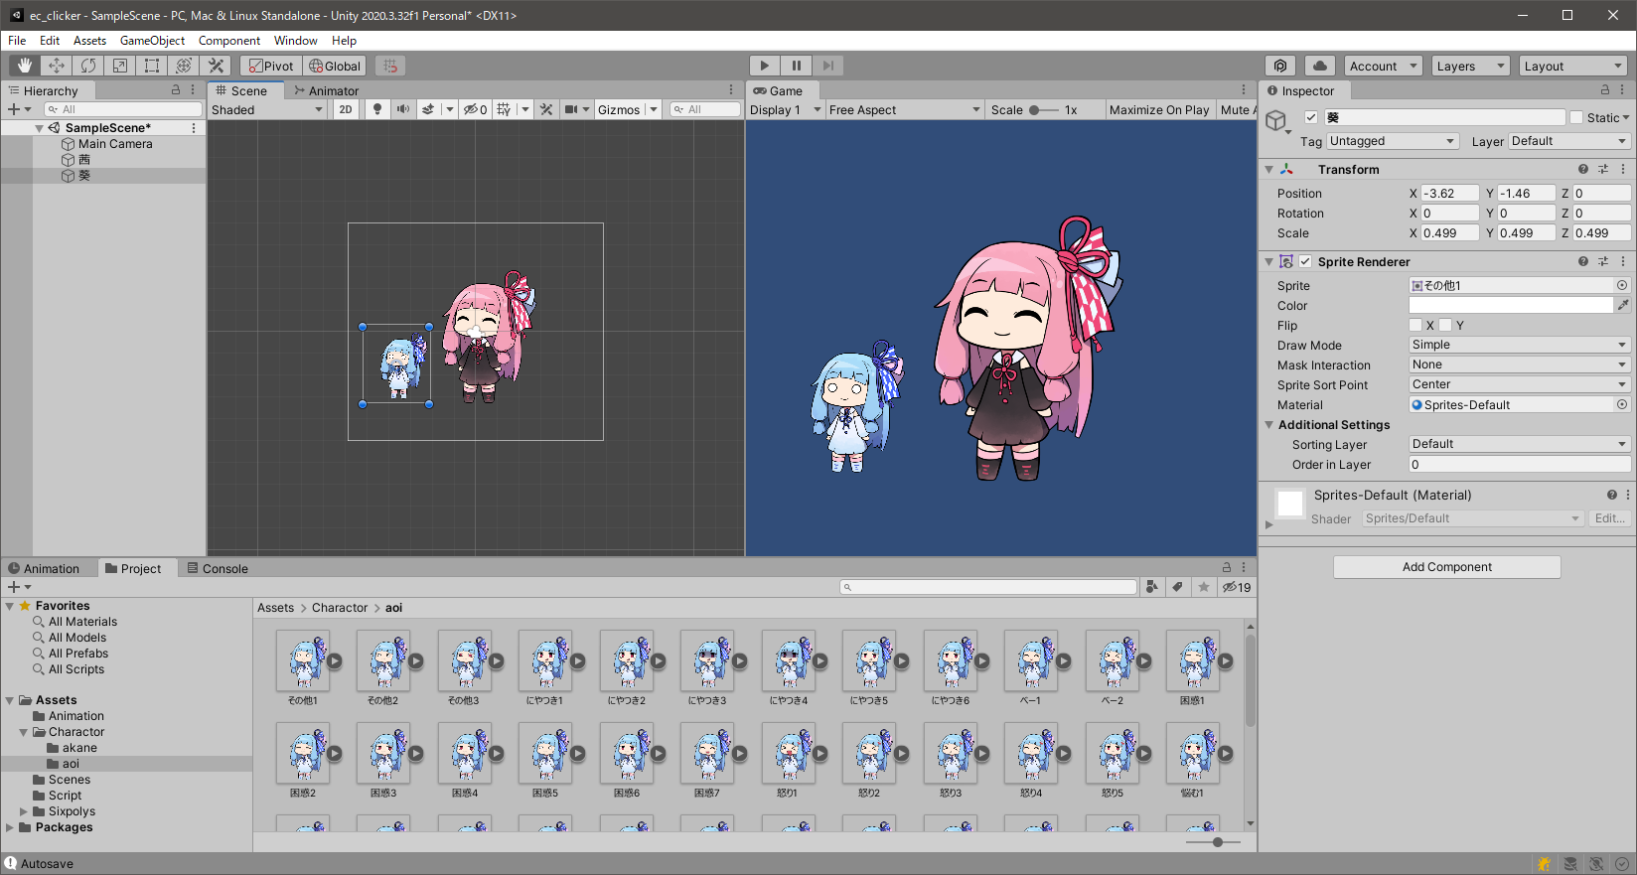This screenshot has height=875, width=1637.
Task: Select the Hand tool
Action: 25,66
